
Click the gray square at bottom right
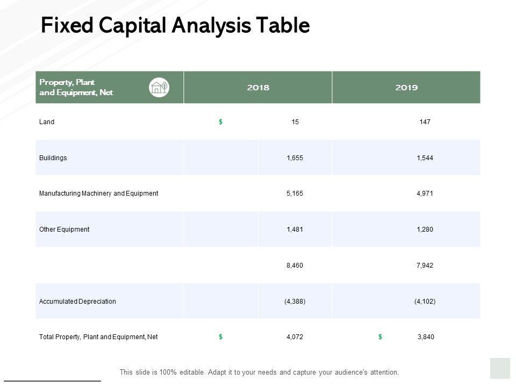pyautogui.click(x=500, y=368)
